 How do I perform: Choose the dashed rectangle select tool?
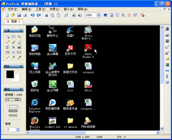click(x=13, y=37)
